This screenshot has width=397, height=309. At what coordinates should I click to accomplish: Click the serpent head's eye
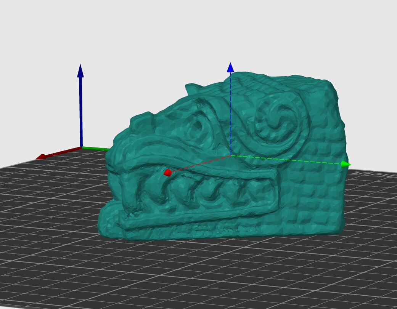click(198, 126)
